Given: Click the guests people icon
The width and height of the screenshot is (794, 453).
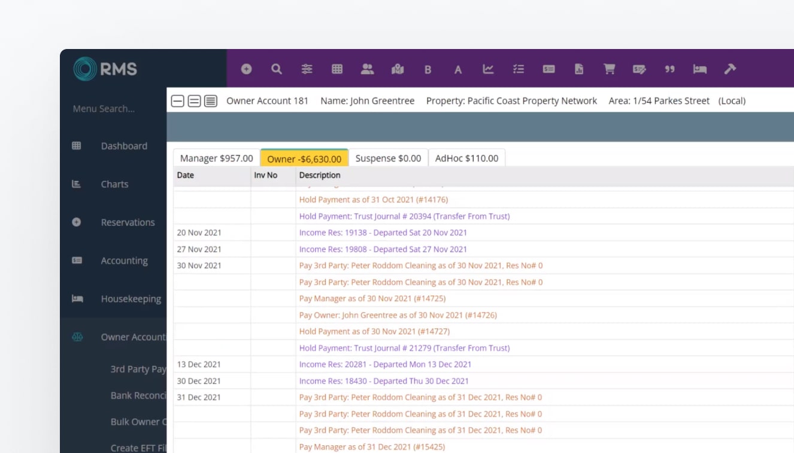Looking at the screenshot, I should tap(367, 69).
